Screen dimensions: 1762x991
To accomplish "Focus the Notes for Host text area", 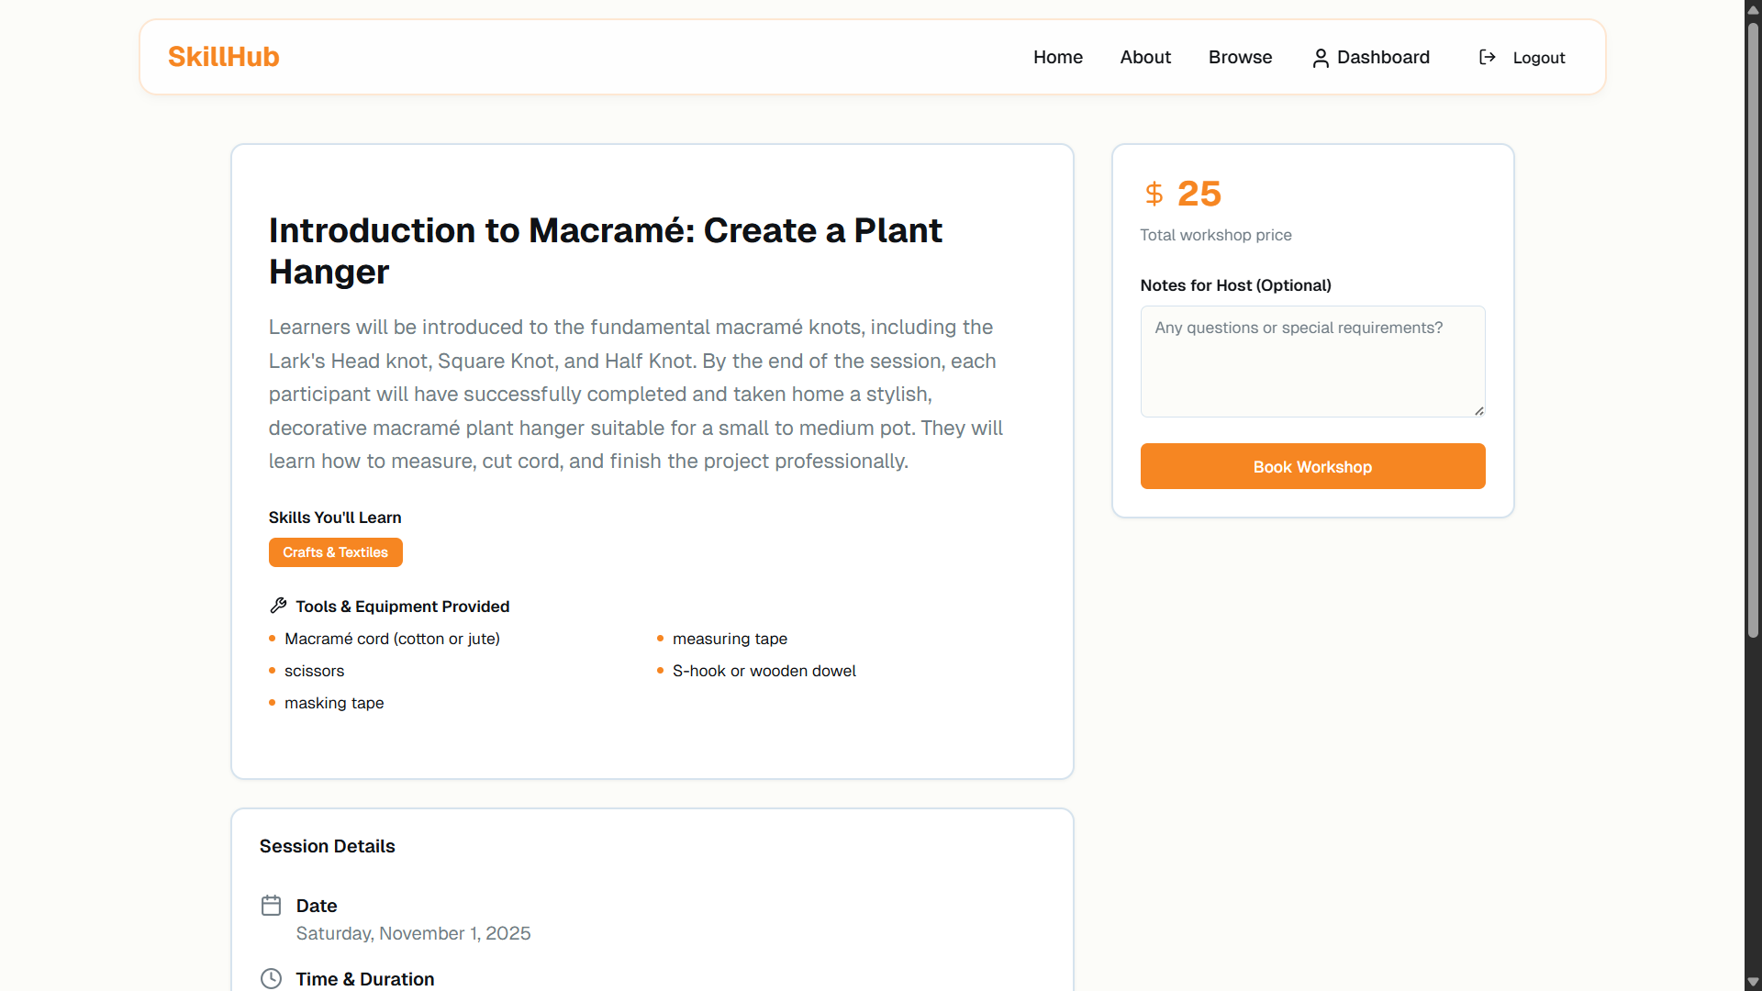I will point(1311,361).
